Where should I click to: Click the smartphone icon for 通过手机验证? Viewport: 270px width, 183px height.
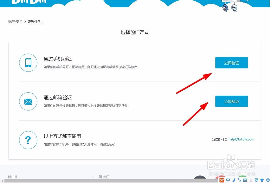pos(28,62)
